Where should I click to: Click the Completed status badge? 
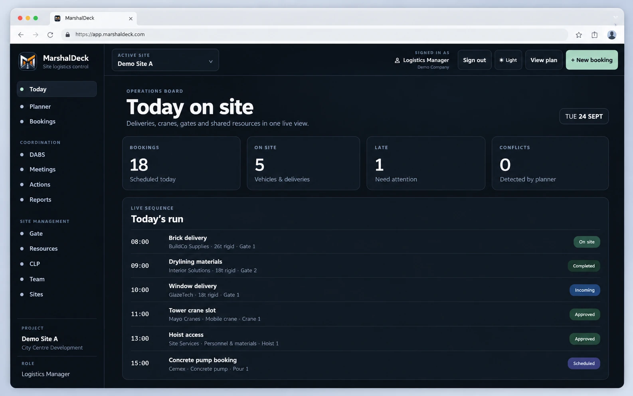[584, 266]
